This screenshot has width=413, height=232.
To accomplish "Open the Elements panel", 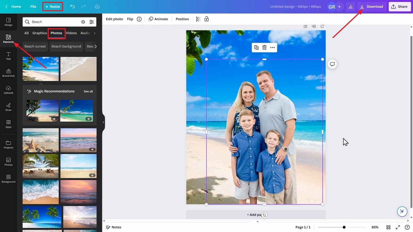I will tap(8, 38).
